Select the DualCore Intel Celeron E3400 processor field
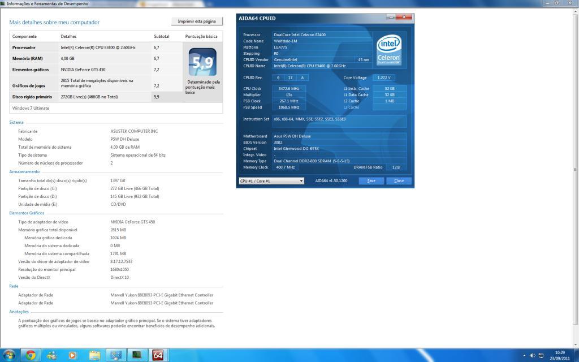Image resolution: width=579 pixels, height=362 pixels. 322,35
